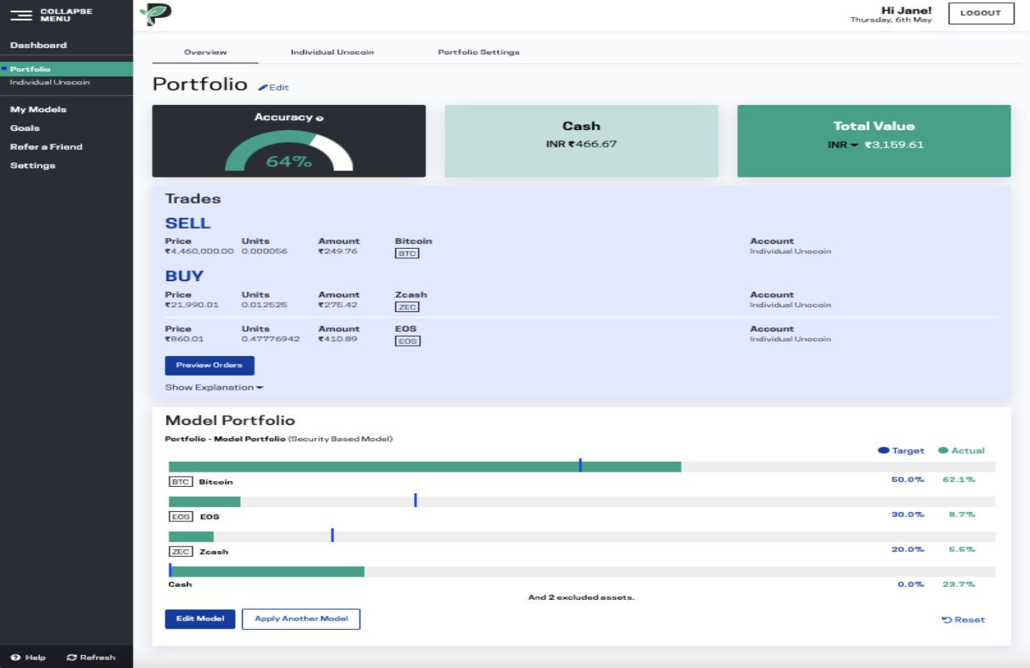Image resolution: width=1030 pixels, height=668 pixels.
Task: Open My Models in the sidebar
Action: coord(38,109)
